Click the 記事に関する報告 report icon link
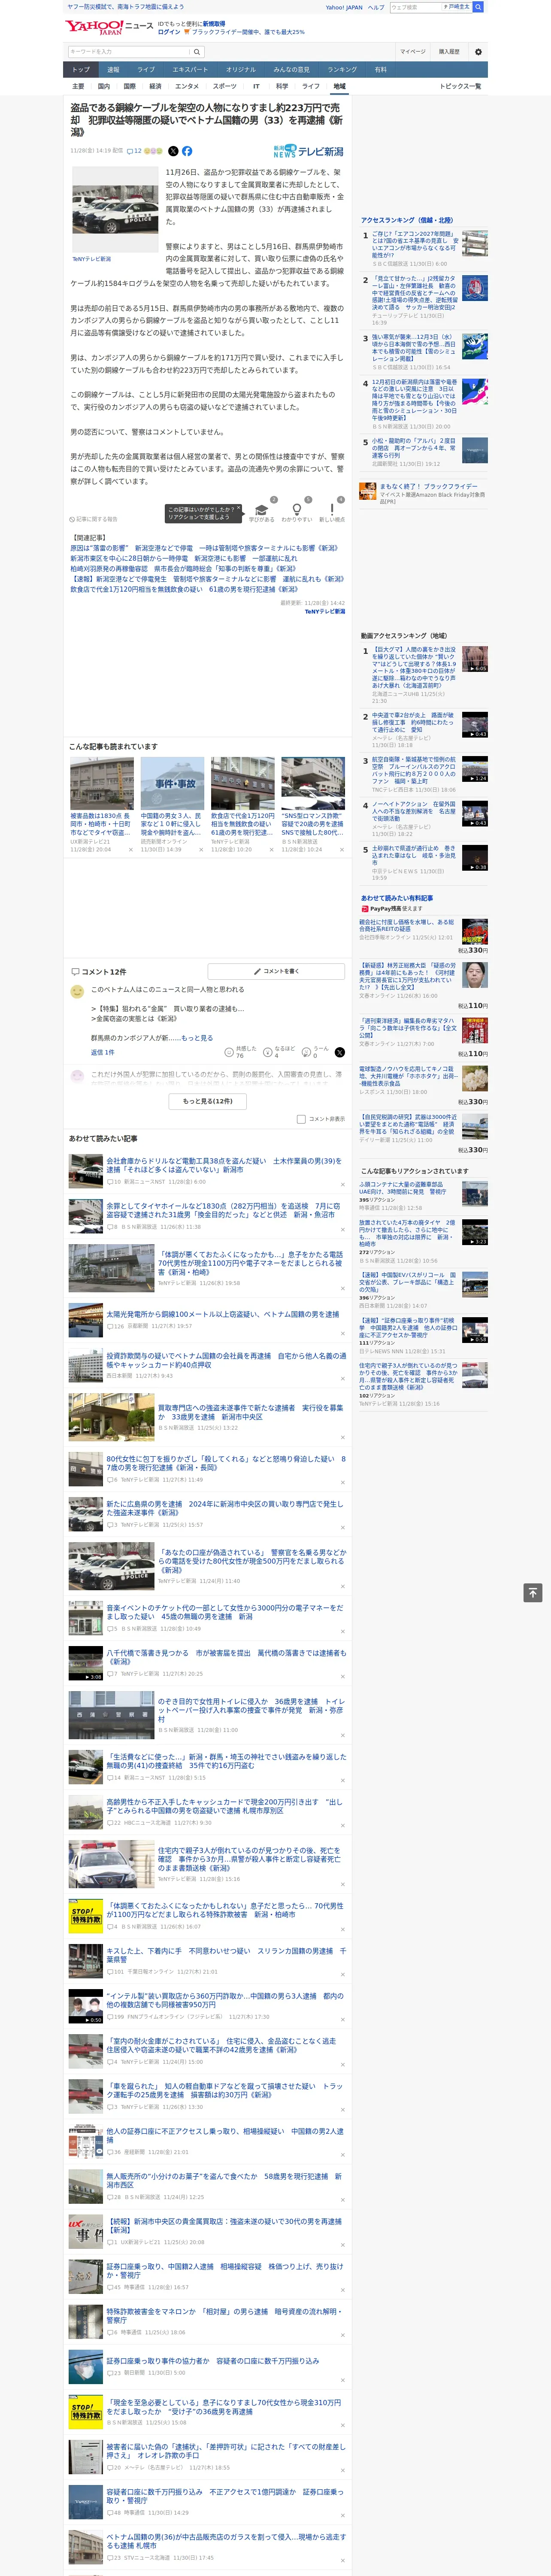This screenshot has width=551, height=2576. (x=94, y=519)
